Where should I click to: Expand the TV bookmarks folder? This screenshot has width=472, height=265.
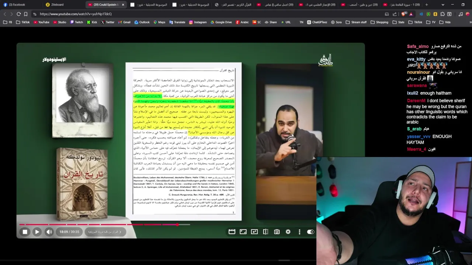pos(431,22)
